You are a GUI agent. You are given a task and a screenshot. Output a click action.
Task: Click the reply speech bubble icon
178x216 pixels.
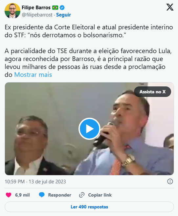coord(42,195)
